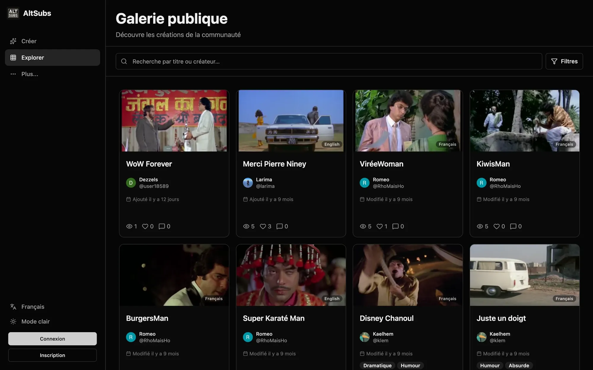
Task: Open comments on Merci Pierre Niney card
Action: pyautogui.click(x=279, y=226)
